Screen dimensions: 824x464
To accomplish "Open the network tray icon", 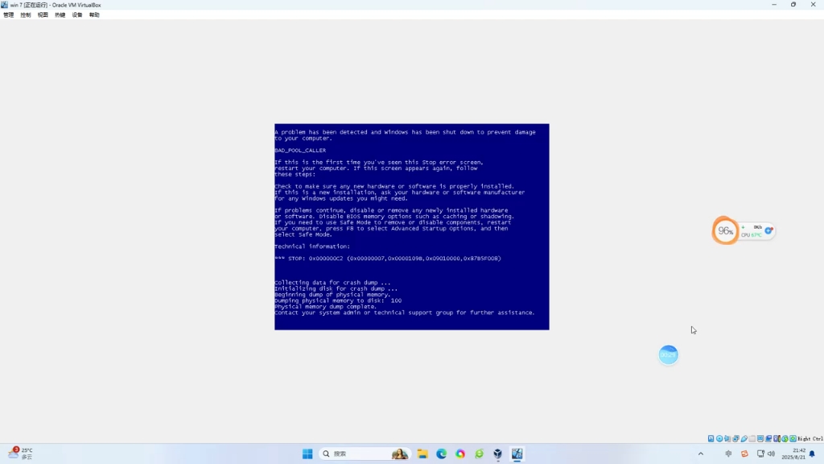I will [760, 454].
